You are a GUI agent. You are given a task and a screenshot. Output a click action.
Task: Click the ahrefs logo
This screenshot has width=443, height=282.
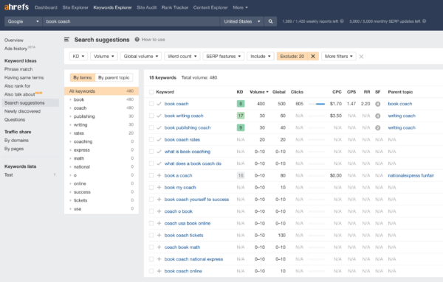[16, 7]
